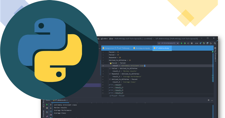Viewport: 225px width, 118px height.
Task: Click the Run console vertical scrollbar
Action: [213, 111]
